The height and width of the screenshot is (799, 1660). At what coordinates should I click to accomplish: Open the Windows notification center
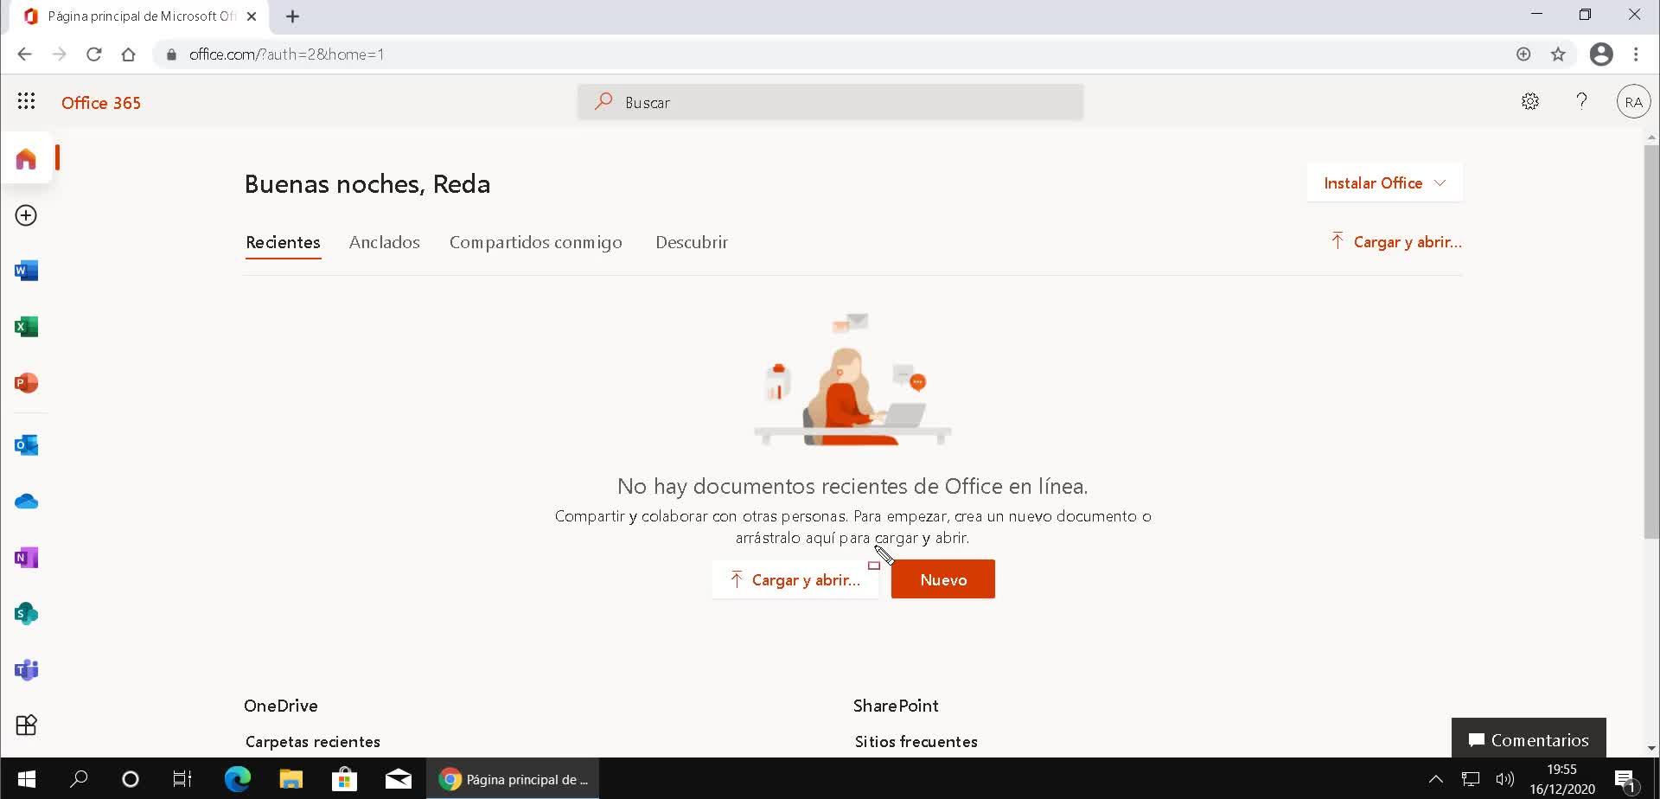coord(1625,779)
